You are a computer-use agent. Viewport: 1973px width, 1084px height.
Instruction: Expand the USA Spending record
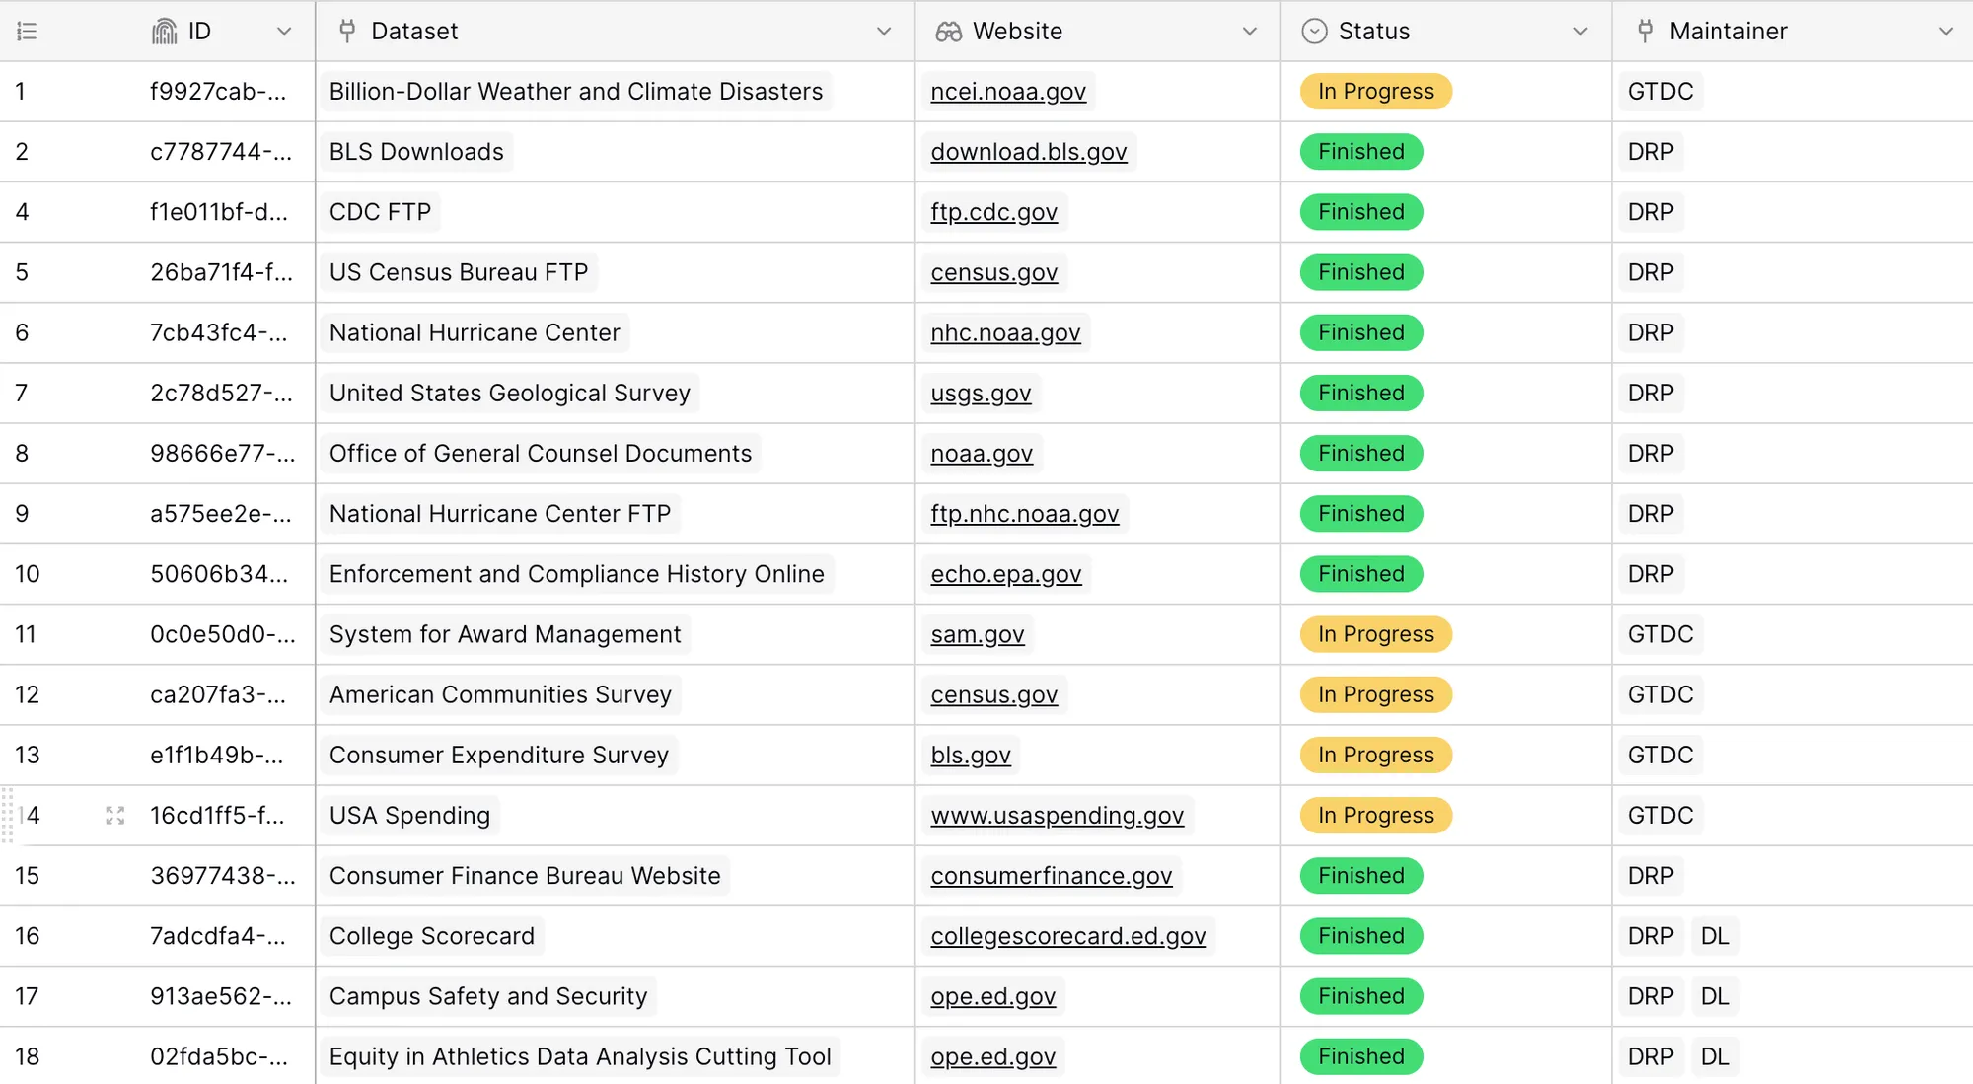tap(115, 816)
